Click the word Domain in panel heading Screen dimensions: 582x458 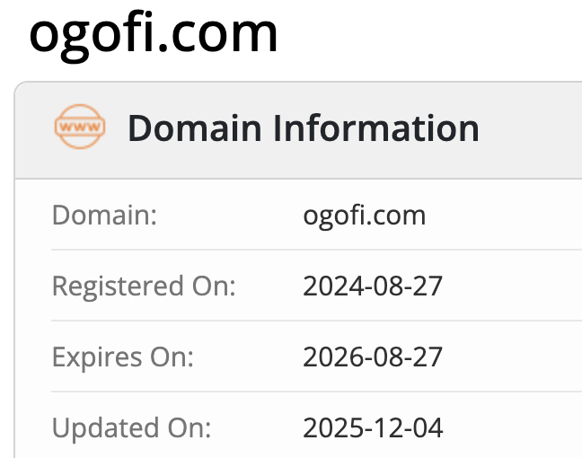(194, 128)
